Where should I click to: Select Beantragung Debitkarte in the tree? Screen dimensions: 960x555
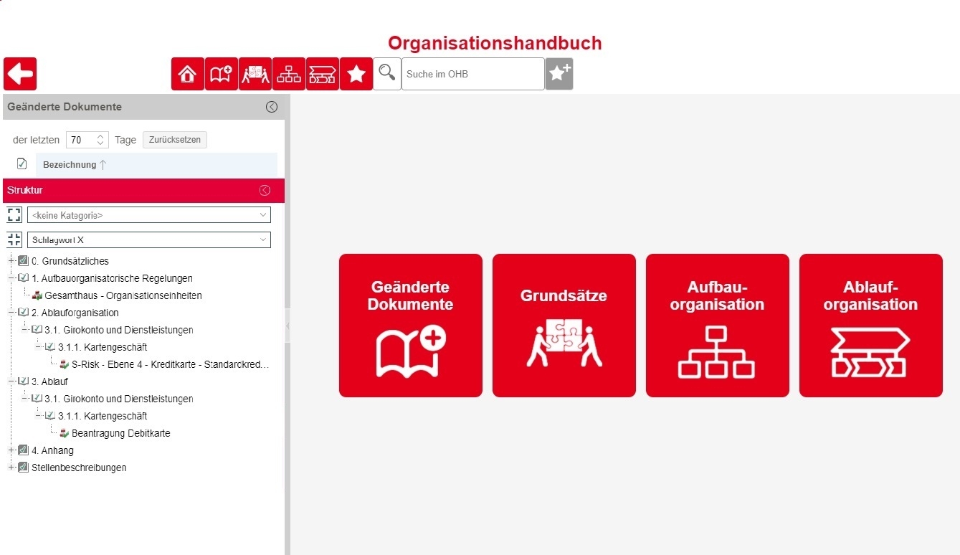pos(121,433)
